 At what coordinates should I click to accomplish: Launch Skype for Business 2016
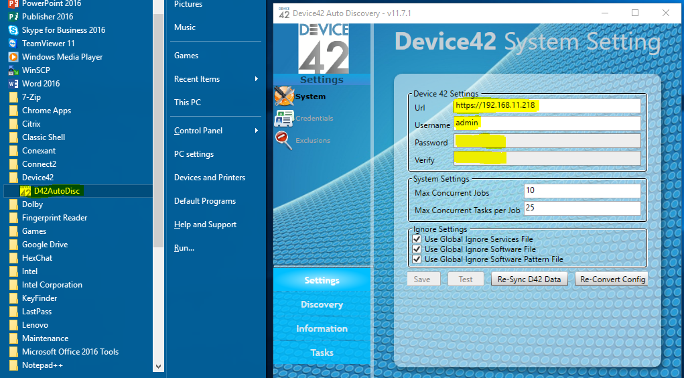[57, 30]
